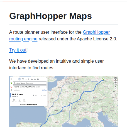Select the '20 h 1 min' route result
Viewport: 127px width, 127px height.
[x=17, y=94]
